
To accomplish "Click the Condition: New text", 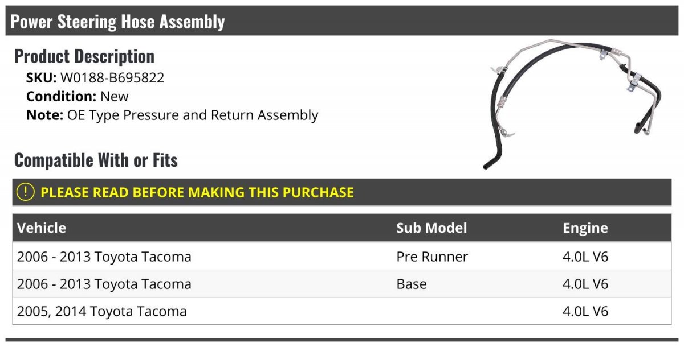I will pyautogui.click(x=78, y=96).
